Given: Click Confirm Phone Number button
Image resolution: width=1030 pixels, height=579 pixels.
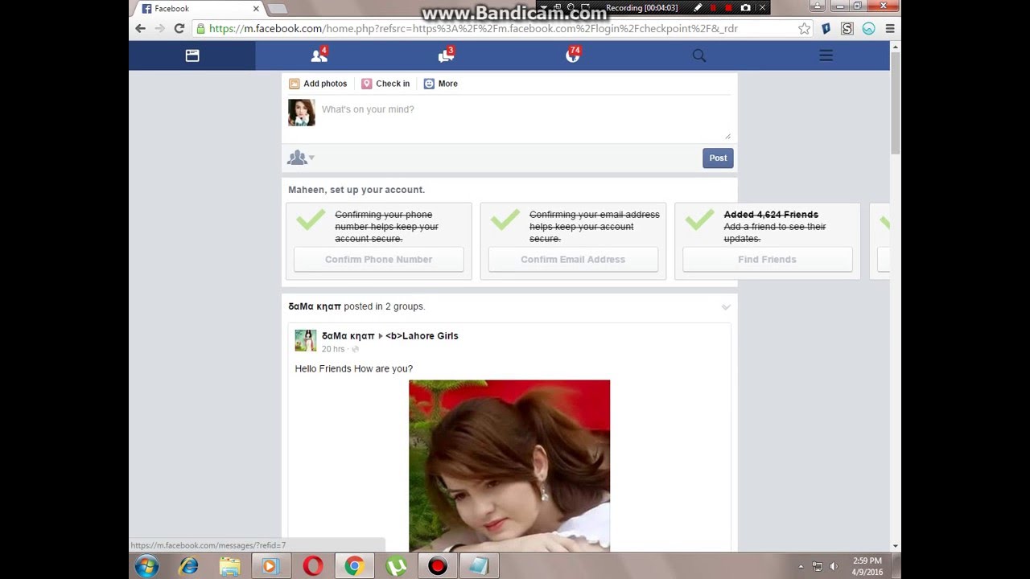Looking at the screenshot, I should click(378, 260).
